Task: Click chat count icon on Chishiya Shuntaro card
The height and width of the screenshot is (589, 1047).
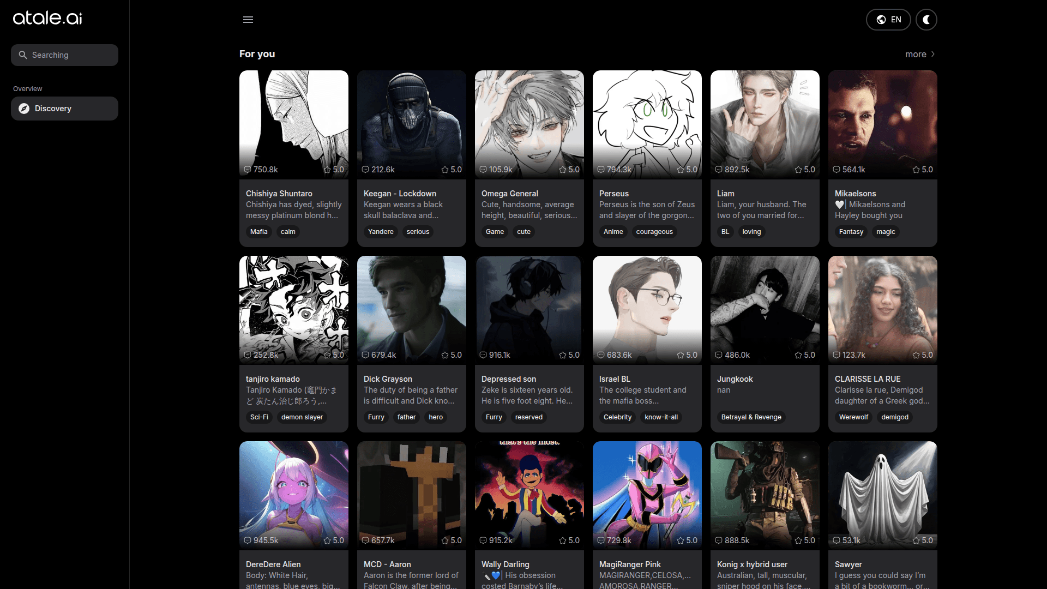Action: (248, 170)
